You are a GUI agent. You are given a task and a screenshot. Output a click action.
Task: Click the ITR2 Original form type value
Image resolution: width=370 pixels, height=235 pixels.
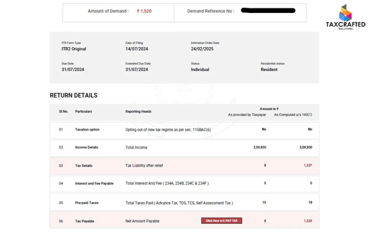coord(74,49)
